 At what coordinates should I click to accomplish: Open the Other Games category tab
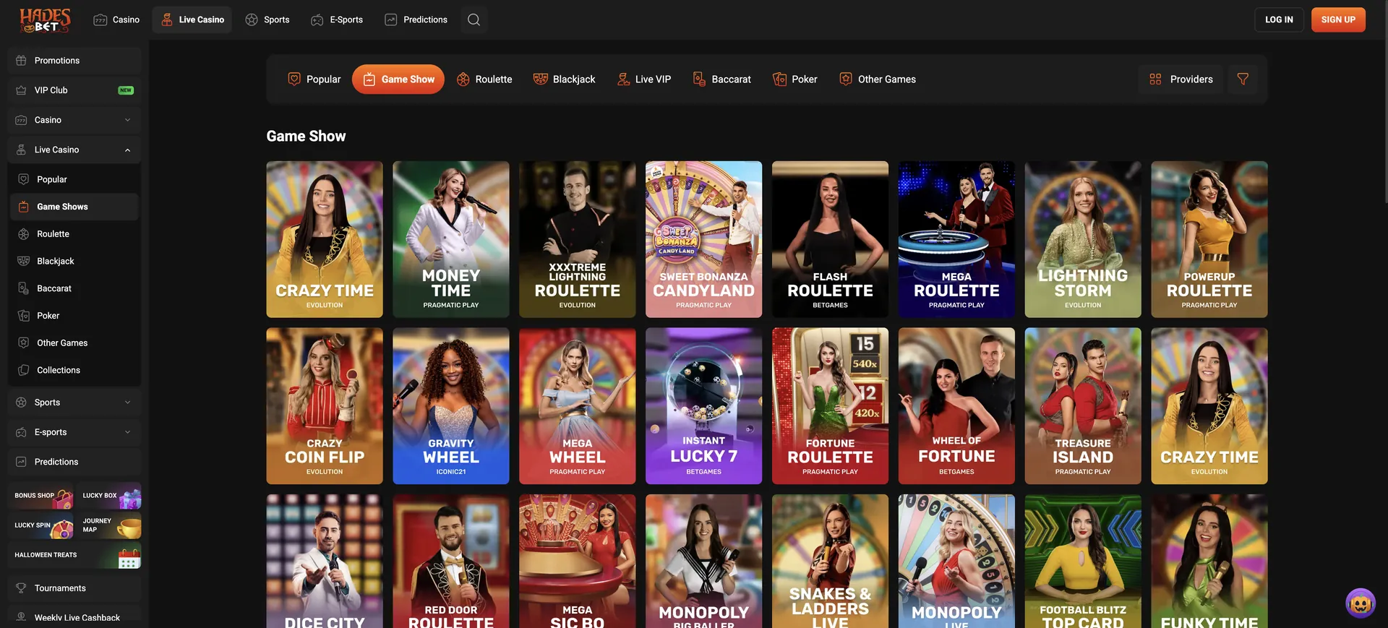click(x=877, y=79)
